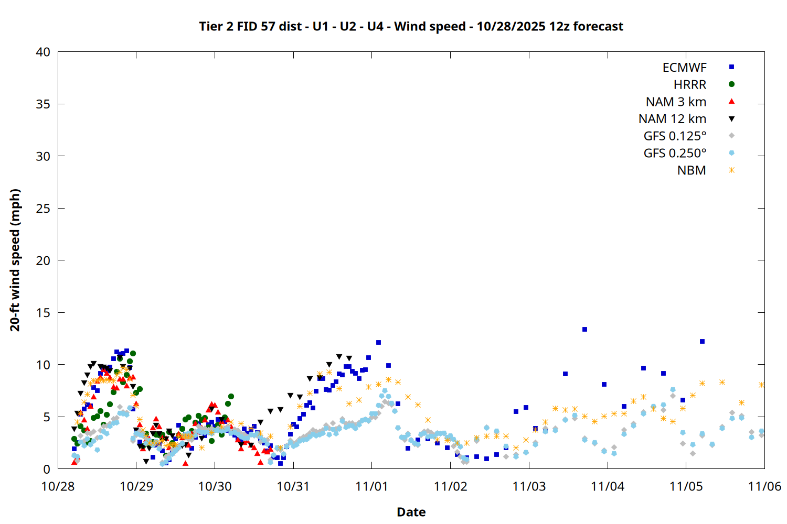
Task: Select the ECMWF legend label
Action: pos(684,68)
